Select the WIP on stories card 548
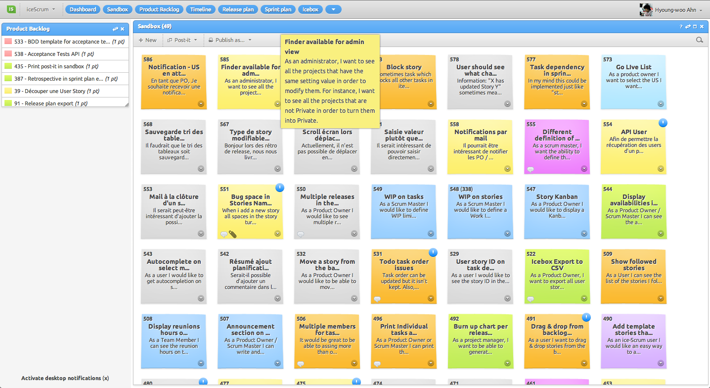 click(x=480, y=211)
